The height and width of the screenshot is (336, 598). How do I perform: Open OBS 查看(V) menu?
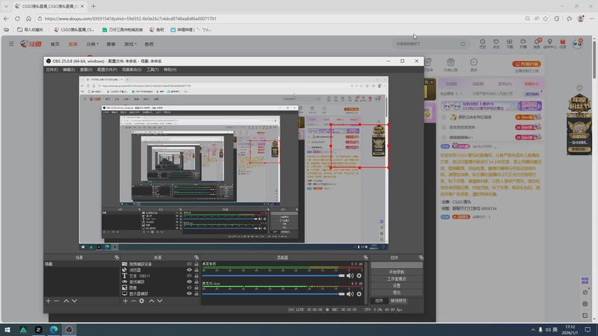coord(86,69)
